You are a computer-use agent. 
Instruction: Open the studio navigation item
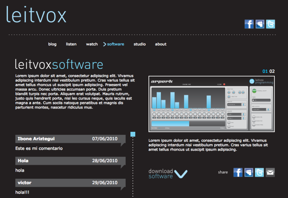coord(139,44)
